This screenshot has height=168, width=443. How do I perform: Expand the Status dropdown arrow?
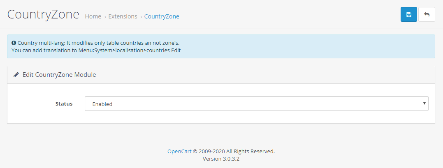click(424, 104)
